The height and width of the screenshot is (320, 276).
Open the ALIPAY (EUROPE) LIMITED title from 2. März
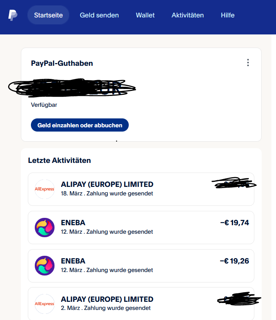pos(107,299)
